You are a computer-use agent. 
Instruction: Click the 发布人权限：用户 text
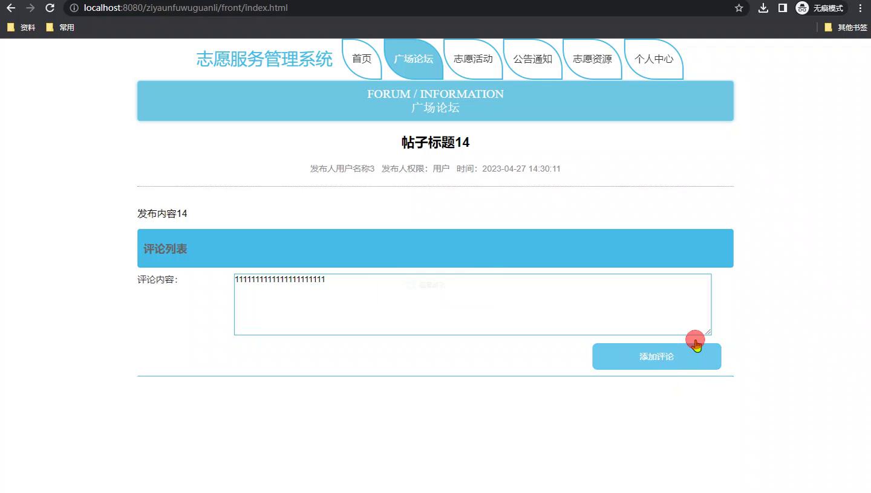[416, 169]
